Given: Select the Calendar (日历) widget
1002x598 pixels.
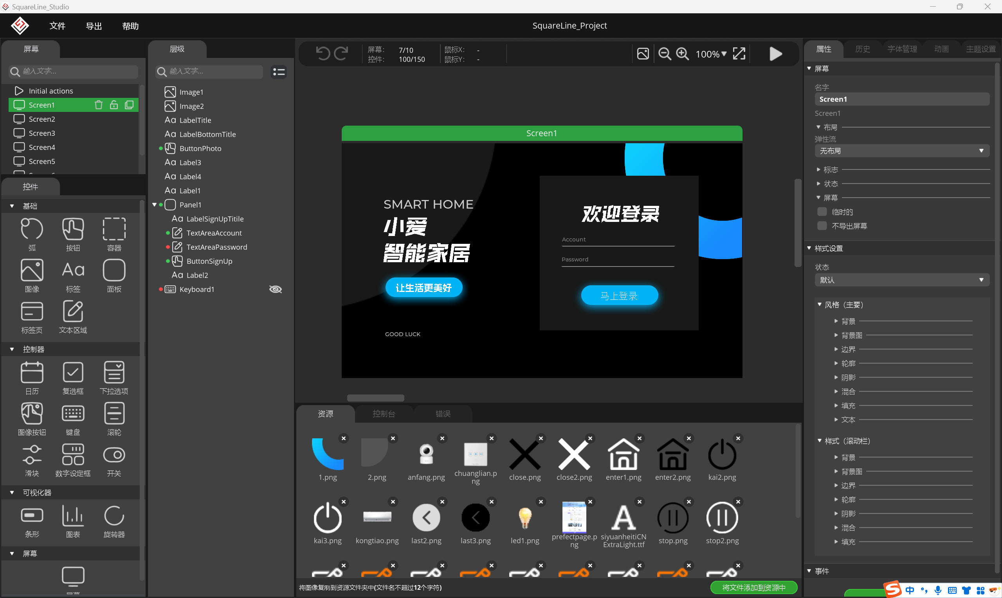Looking at the screenshot, I should (x=32, y=378).
